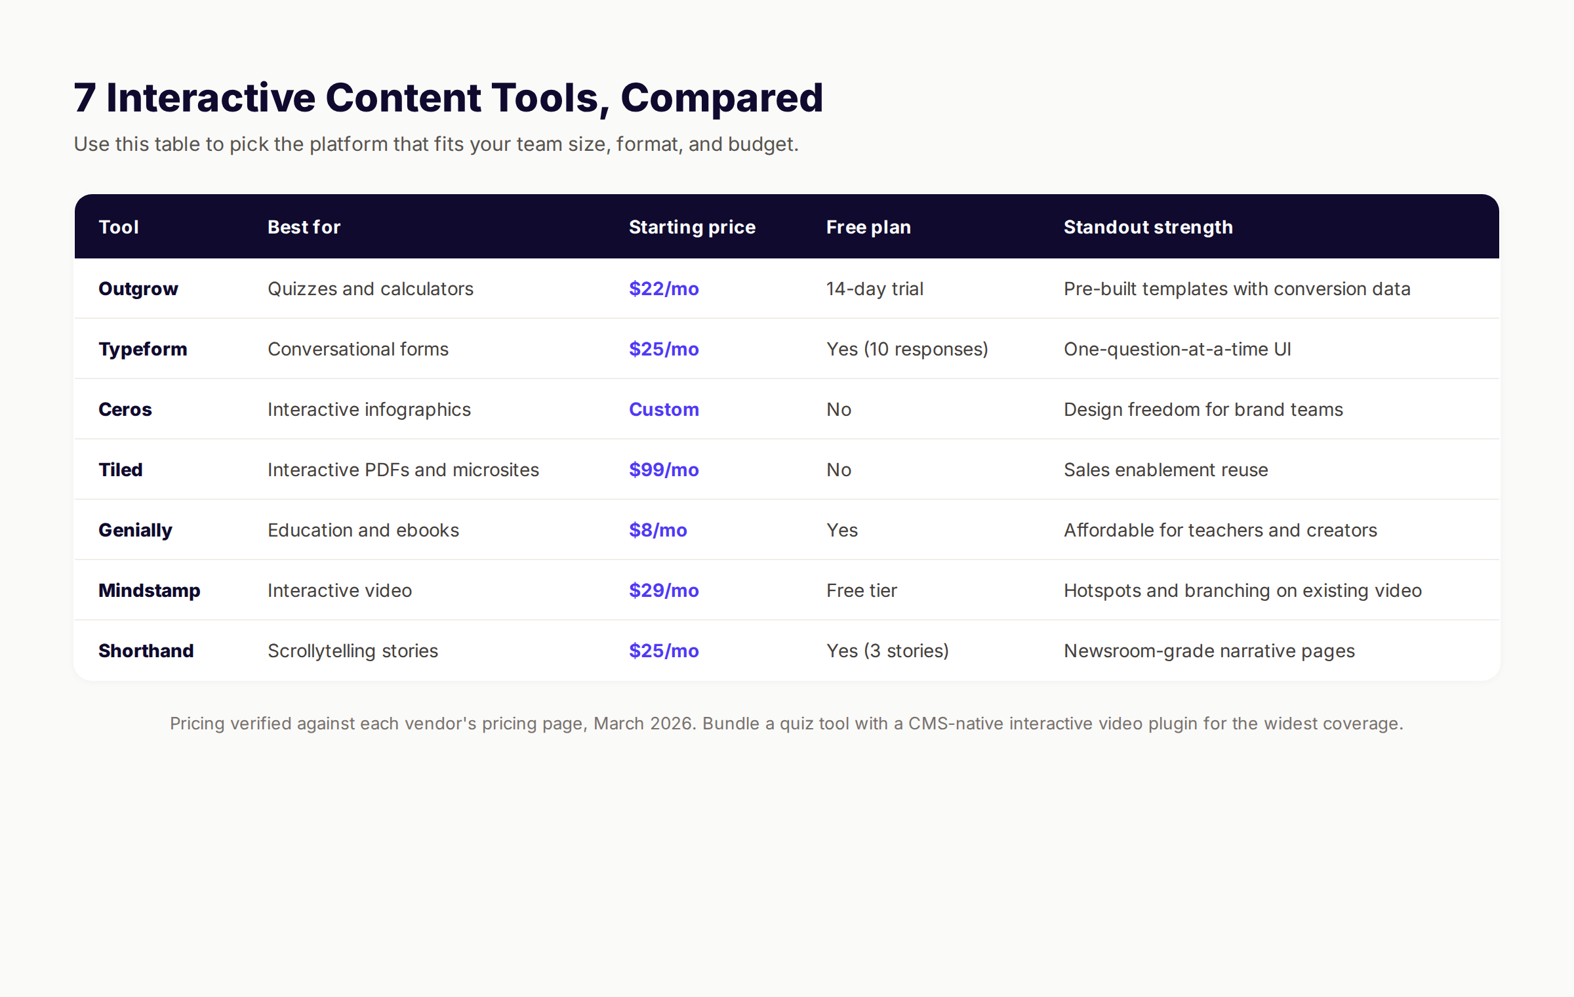1574x997 pixels.
Task: Click 'One-question-at-a-time UI' cell
Action: coord(1177,349)
